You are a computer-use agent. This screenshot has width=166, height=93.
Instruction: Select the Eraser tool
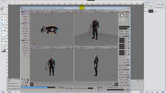click(x=5, y=28)
